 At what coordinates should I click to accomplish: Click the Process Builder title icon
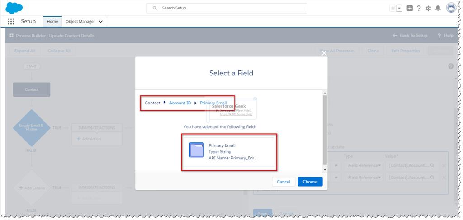11,36
